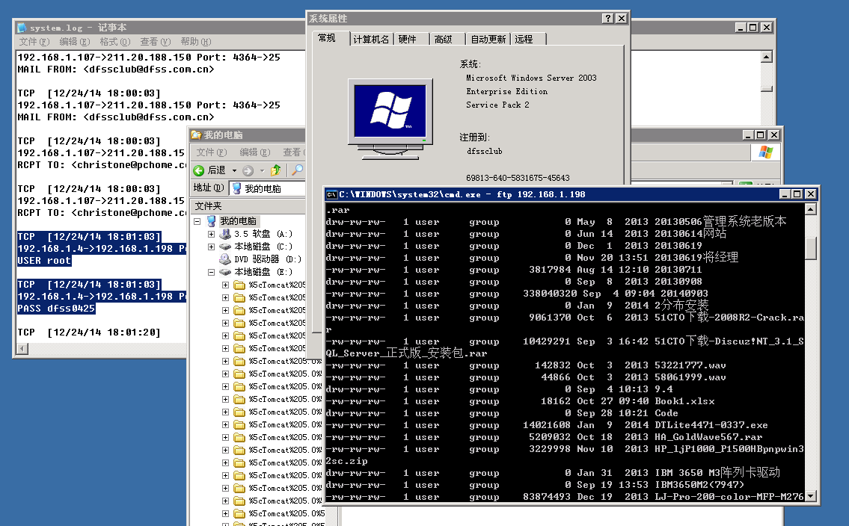Click the Windows monitor logo image

[x=390, y=119]
